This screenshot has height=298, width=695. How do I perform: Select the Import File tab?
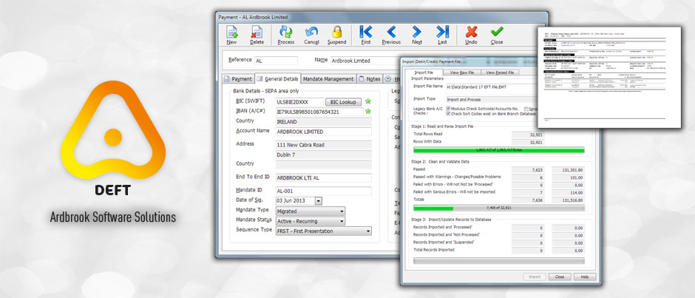click(x=422, y=72)
